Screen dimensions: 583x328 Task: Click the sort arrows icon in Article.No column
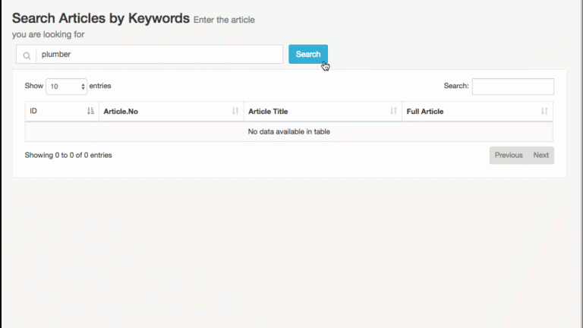click(x=235, y=112)
